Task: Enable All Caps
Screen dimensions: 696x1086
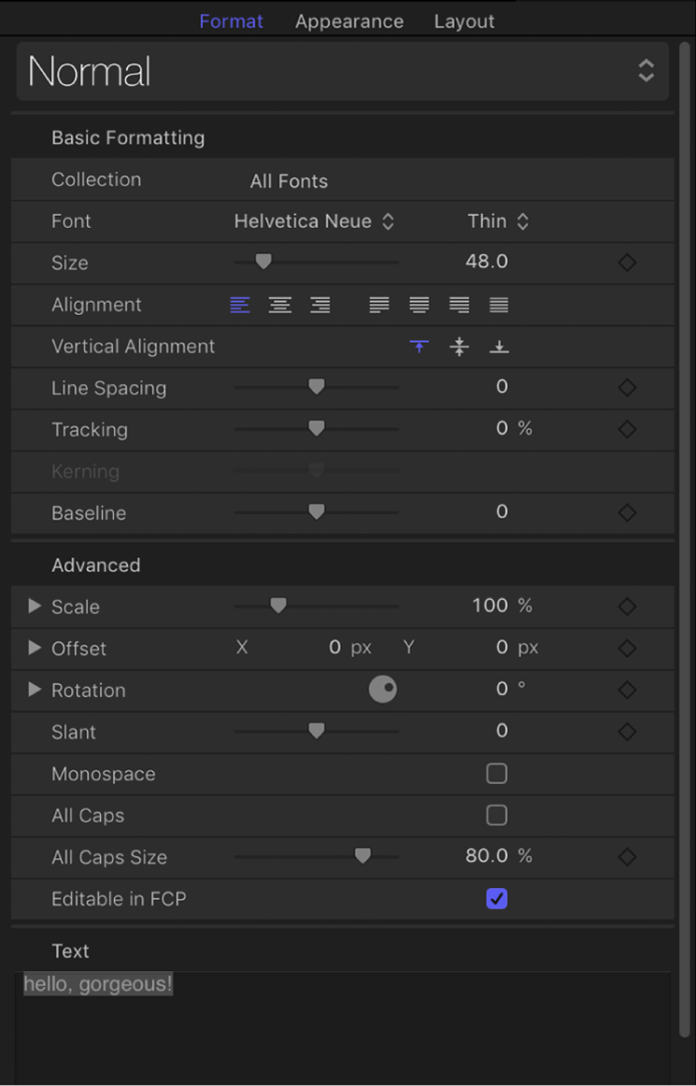Action: pyautogui.click(x=496, y=815)
